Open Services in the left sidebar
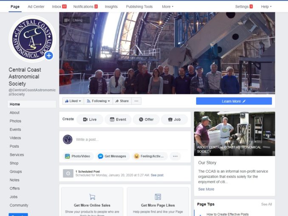 [x=17, y=155]
